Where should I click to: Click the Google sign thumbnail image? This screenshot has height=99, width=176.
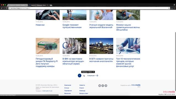click(x=75, y=46)
